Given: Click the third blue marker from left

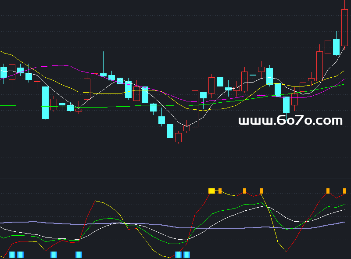Looking at the screenshot, I should (54, 255).
